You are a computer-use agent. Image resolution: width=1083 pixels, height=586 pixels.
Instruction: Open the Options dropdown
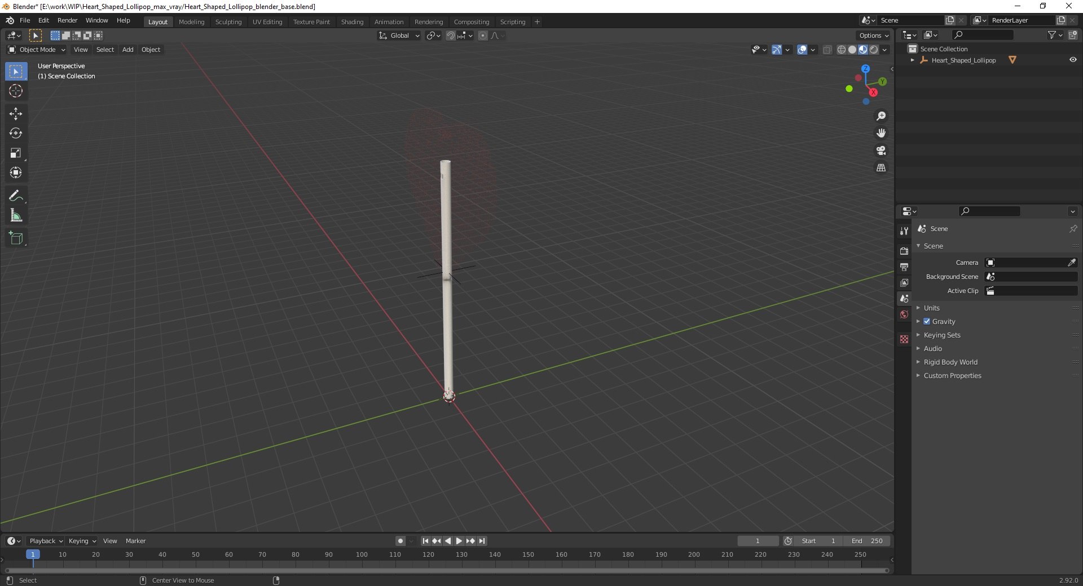pyautogui.click(x=874, y=35)
